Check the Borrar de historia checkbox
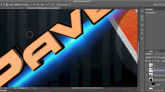This screenshot has height=92, width=165. click(57, 5)
